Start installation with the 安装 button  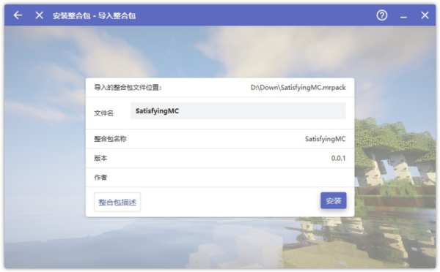point(334,200)
